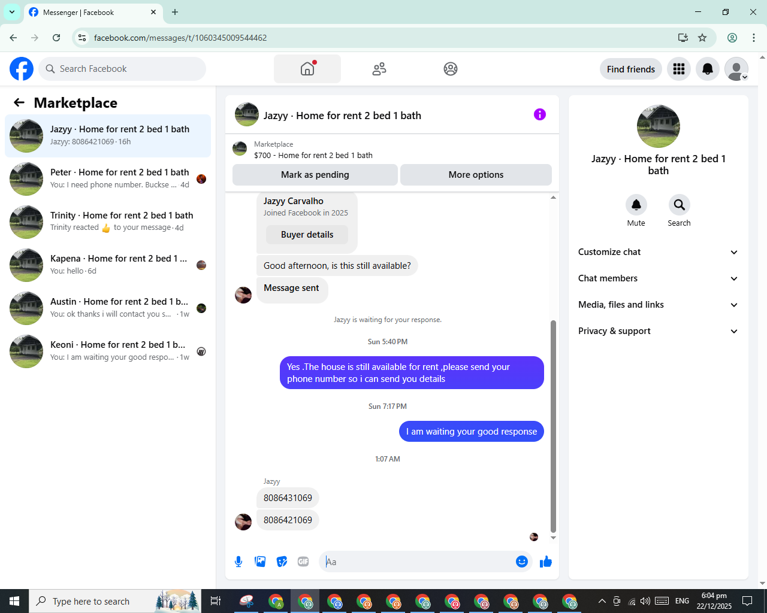Choose a GIF with the GIF icon
Viewport: 767px width, 613px height.
pyautogui.click(x=303, y=562)
